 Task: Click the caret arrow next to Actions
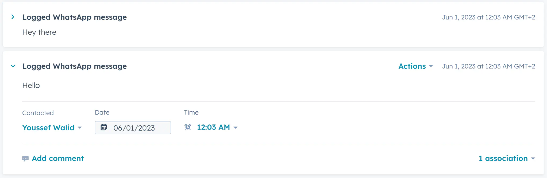(x=431, y=66)
